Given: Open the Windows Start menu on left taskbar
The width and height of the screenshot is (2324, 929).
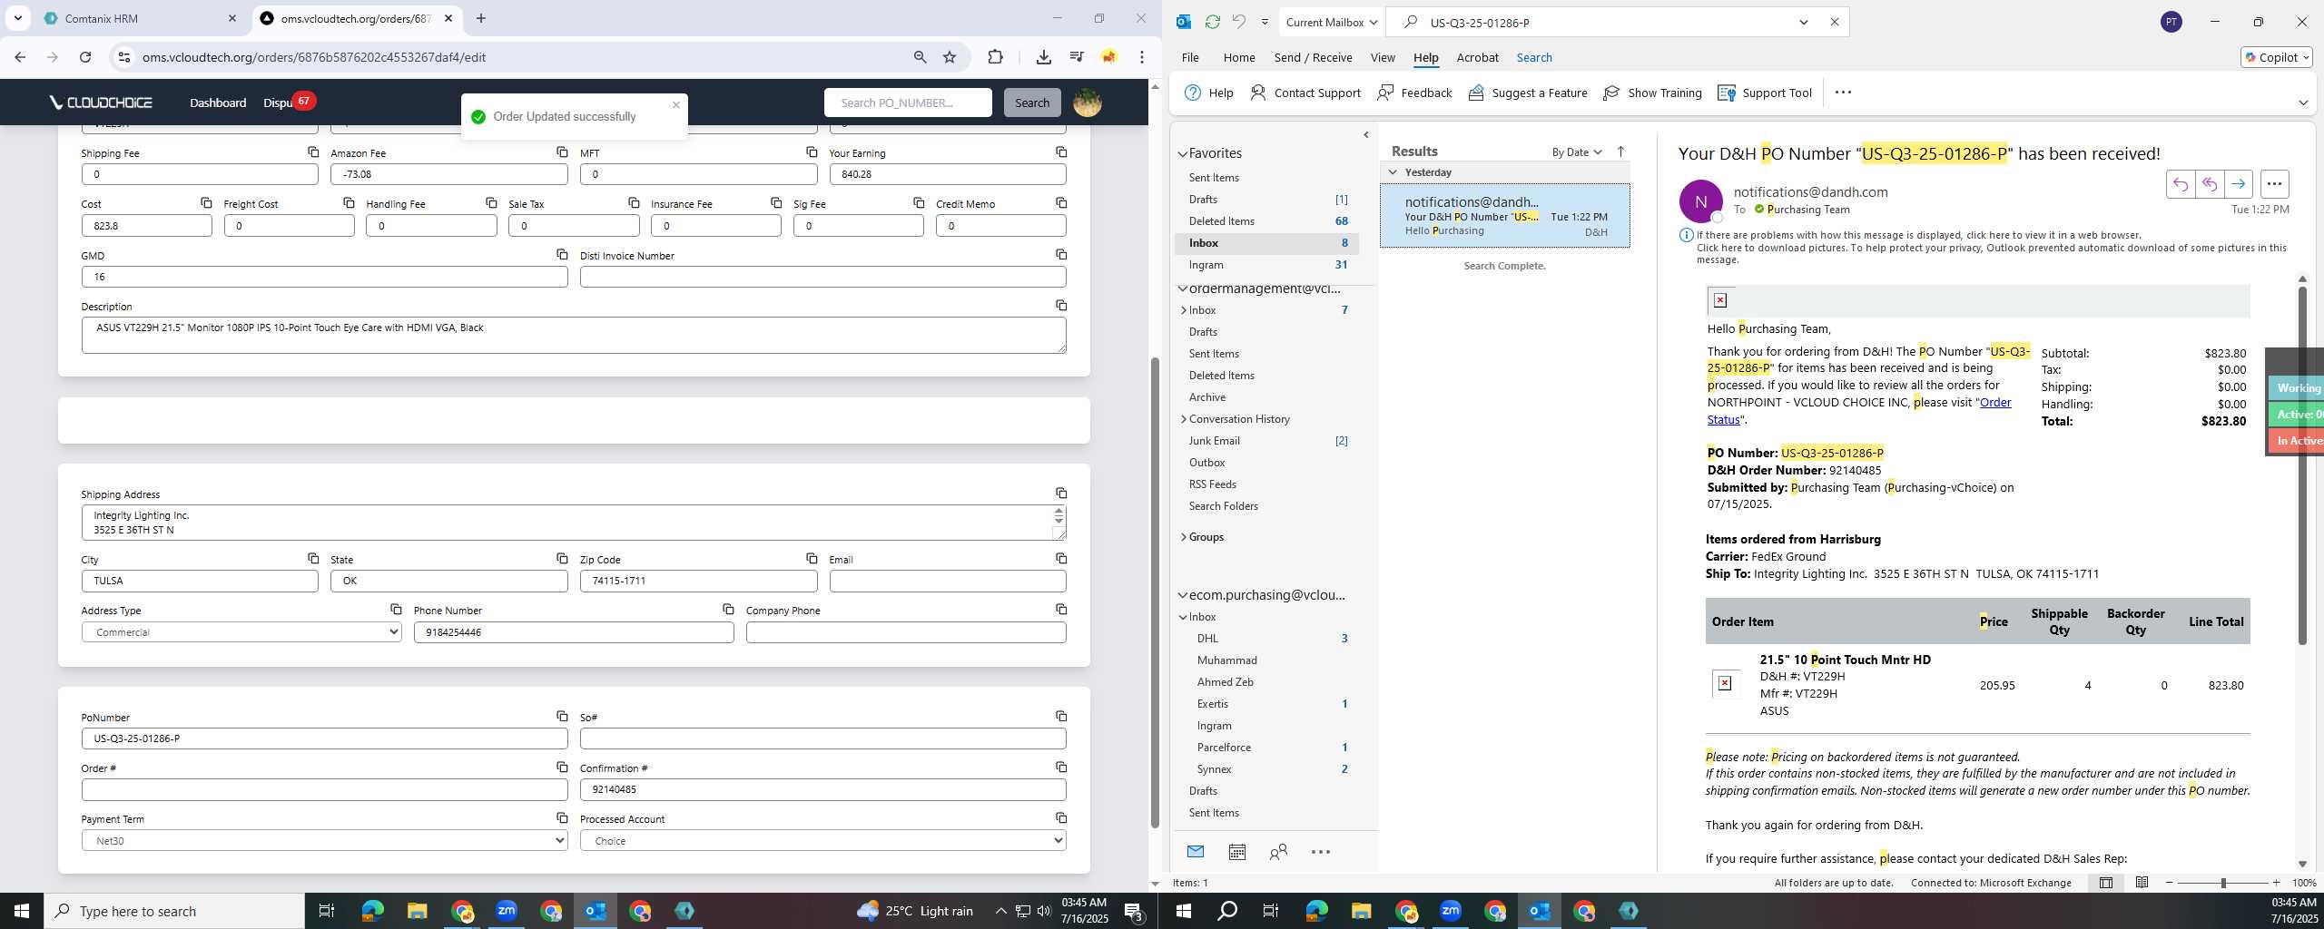Looking at the screenshot, I should [21, 911].
